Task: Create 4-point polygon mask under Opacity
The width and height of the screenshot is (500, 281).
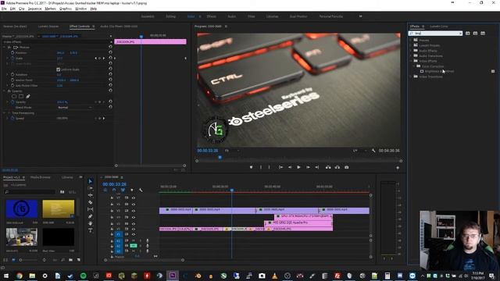Action: [x=21, y=96]
